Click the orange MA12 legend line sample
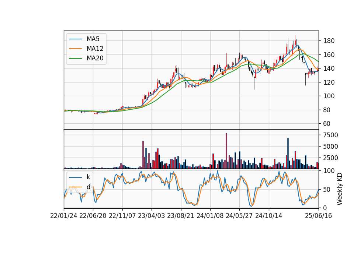 pyautogui.click(x=75, y=49)
